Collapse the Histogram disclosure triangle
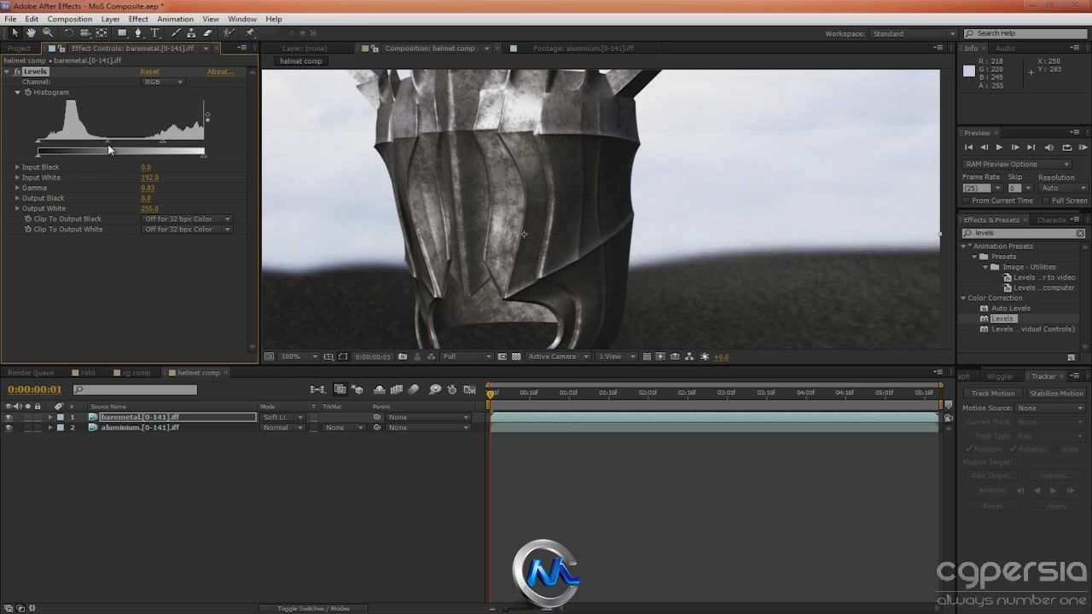This screenshot has width=1092, height=614. pyautogui.click(x=17, y=92)
